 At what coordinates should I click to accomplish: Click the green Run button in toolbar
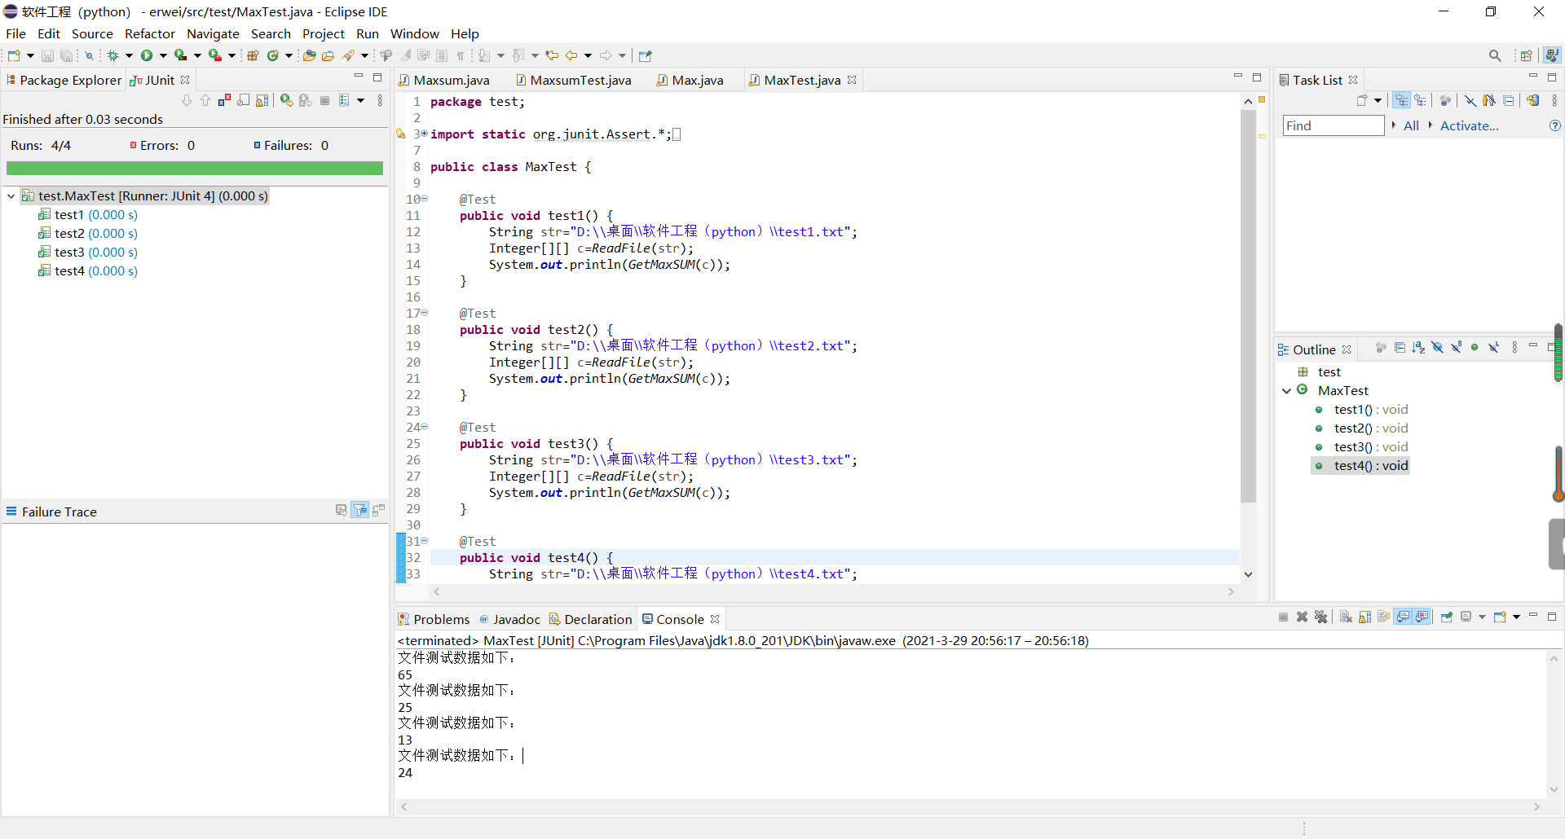coord(147,55)
